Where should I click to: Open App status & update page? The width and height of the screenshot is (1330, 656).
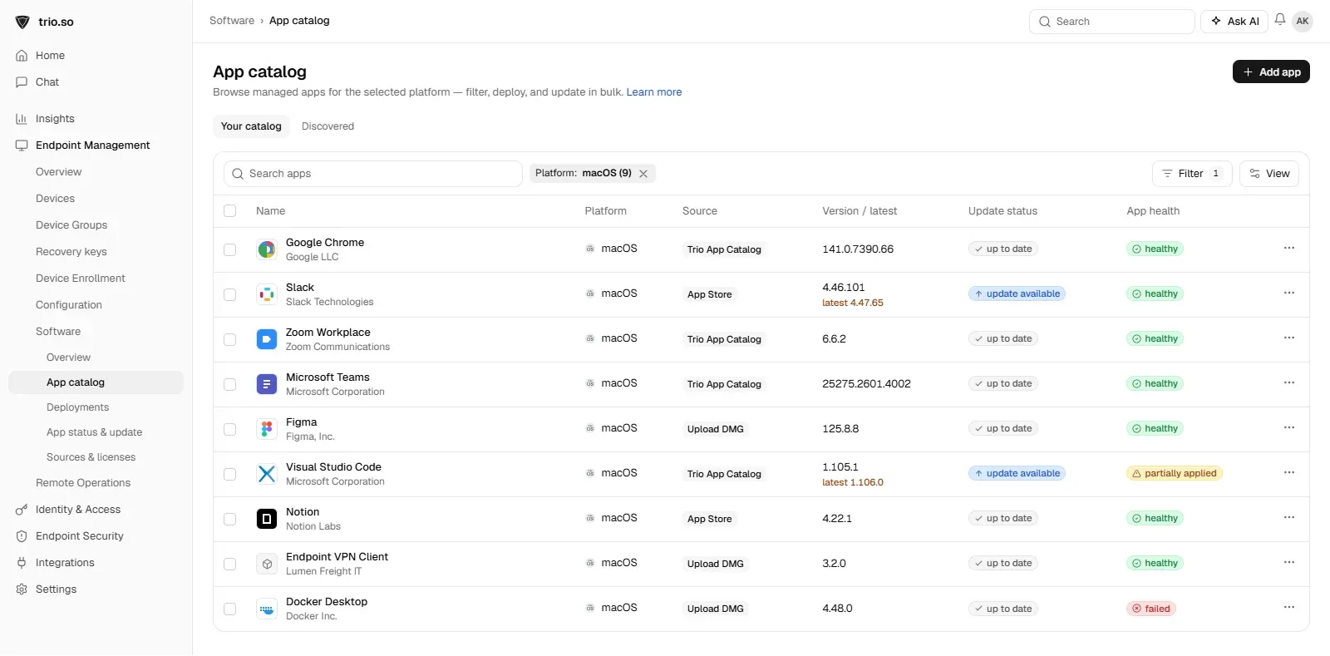pos(94,432)
